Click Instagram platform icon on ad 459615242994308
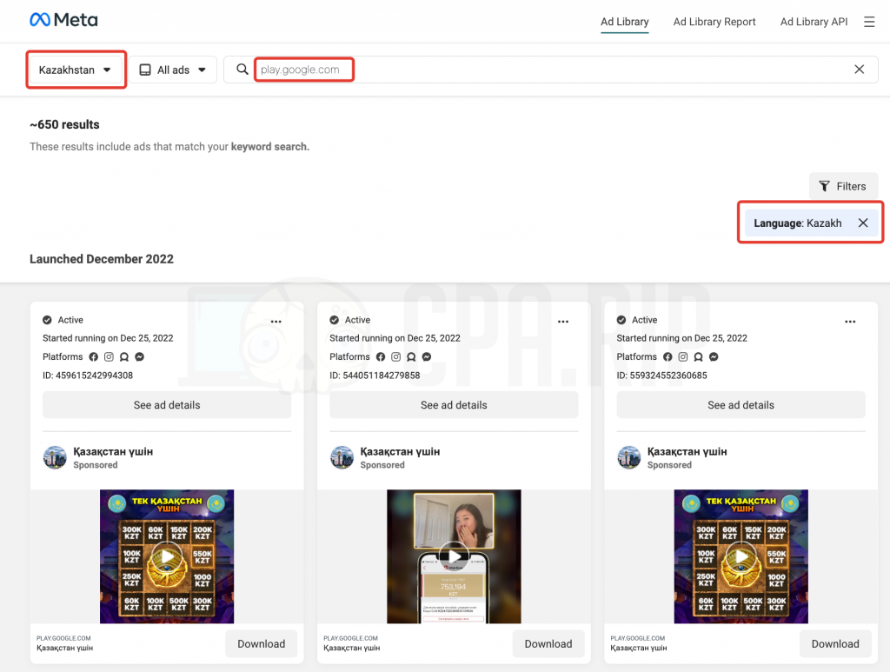 click(x=109, y=356)
